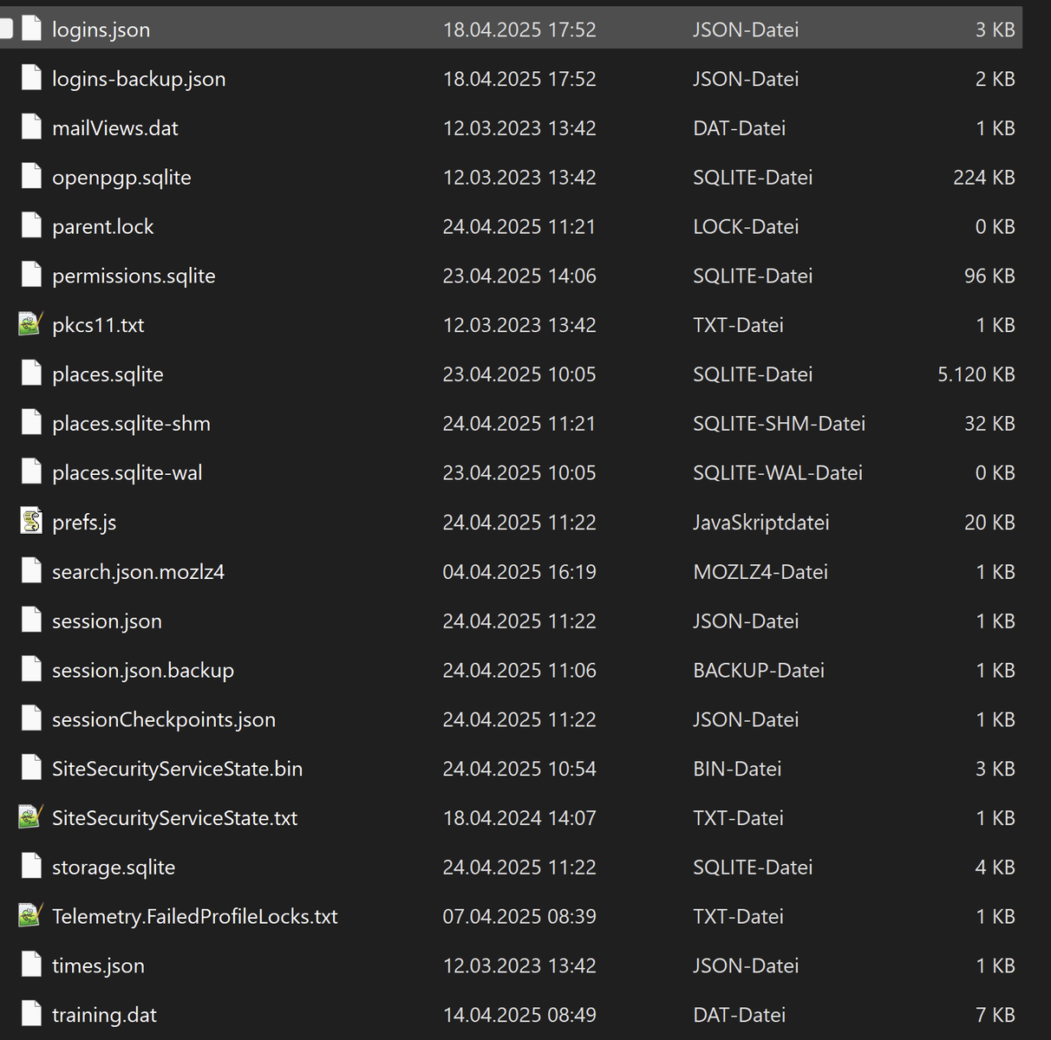Select the file name training.dat
Image resolution: width=1051 pixels, height=1040 pixels.
pyautogui.click(x=104, y=1016)
